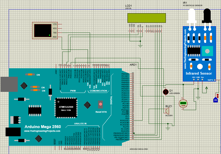Click the Infrared Sensor title text
The width and height of the screenshot is (221, 154).
point(199,73)
